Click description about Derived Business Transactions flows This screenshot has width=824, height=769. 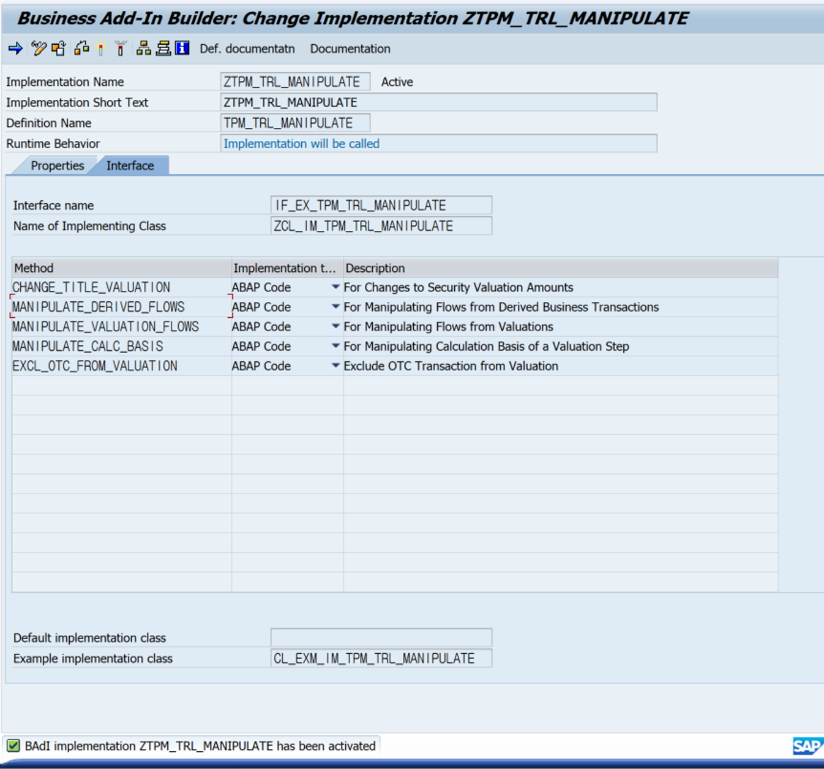[501, 307]
